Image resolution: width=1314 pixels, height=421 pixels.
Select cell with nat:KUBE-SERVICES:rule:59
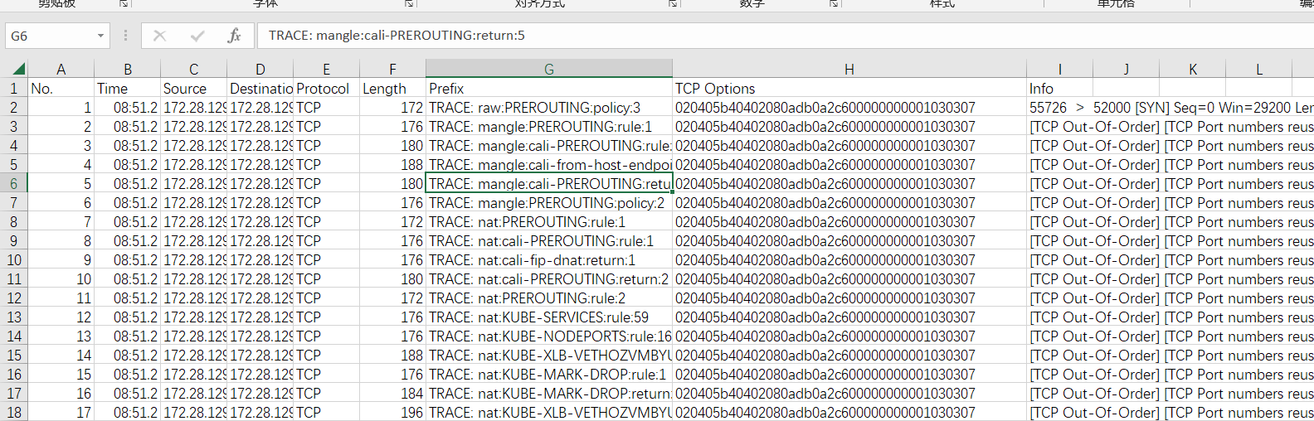548,317
